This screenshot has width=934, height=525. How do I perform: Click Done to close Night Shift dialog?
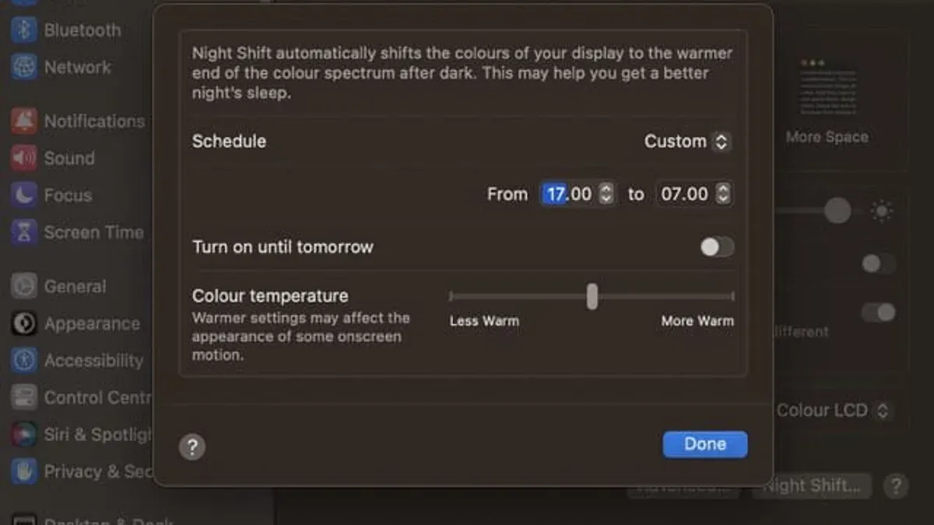(705, 444)
